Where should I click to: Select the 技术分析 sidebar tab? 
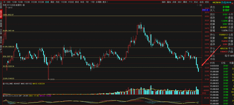pos(1,14)
